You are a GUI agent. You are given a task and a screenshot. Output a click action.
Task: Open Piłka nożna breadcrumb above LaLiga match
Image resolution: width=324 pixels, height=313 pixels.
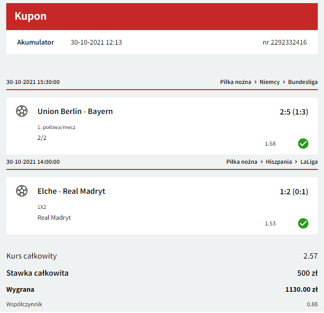tap(241, 162)
